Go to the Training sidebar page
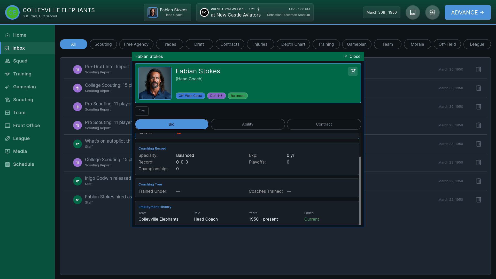Image resolution: width=496 pixels, height=279 pixels. point(27,74)
